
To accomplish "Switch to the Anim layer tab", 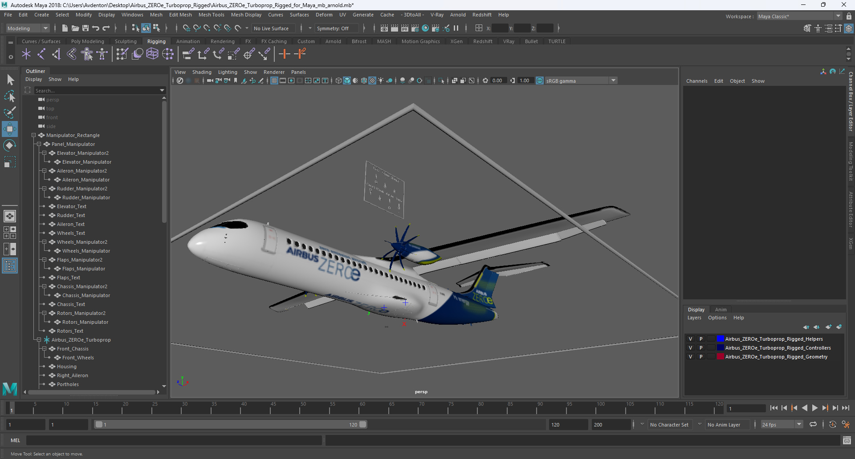I will pyautogui.click(x=721, y=310).
